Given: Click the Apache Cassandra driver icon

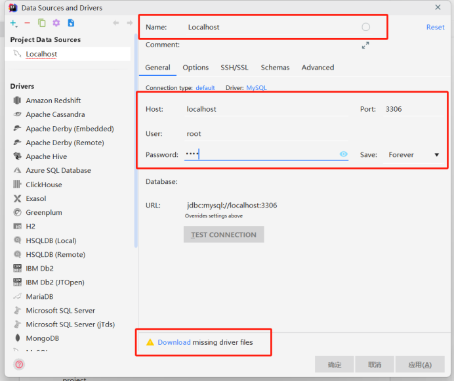Looking at the screenshot, I should [17, 114].
